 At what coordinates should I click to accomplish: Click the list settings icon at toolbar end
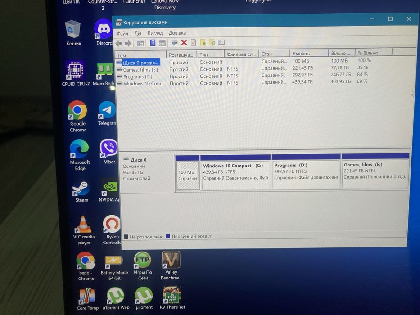pyautogui.click(x=221, y=42)
